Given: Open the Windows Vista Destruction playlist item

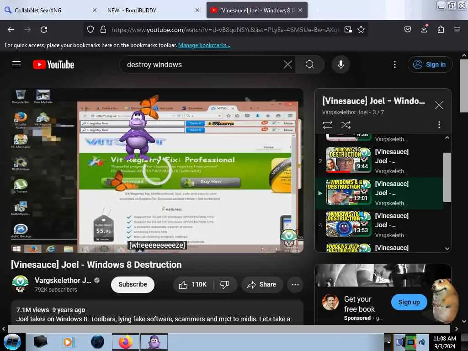Looking at the screenshot, I should (x=378, y=248).
